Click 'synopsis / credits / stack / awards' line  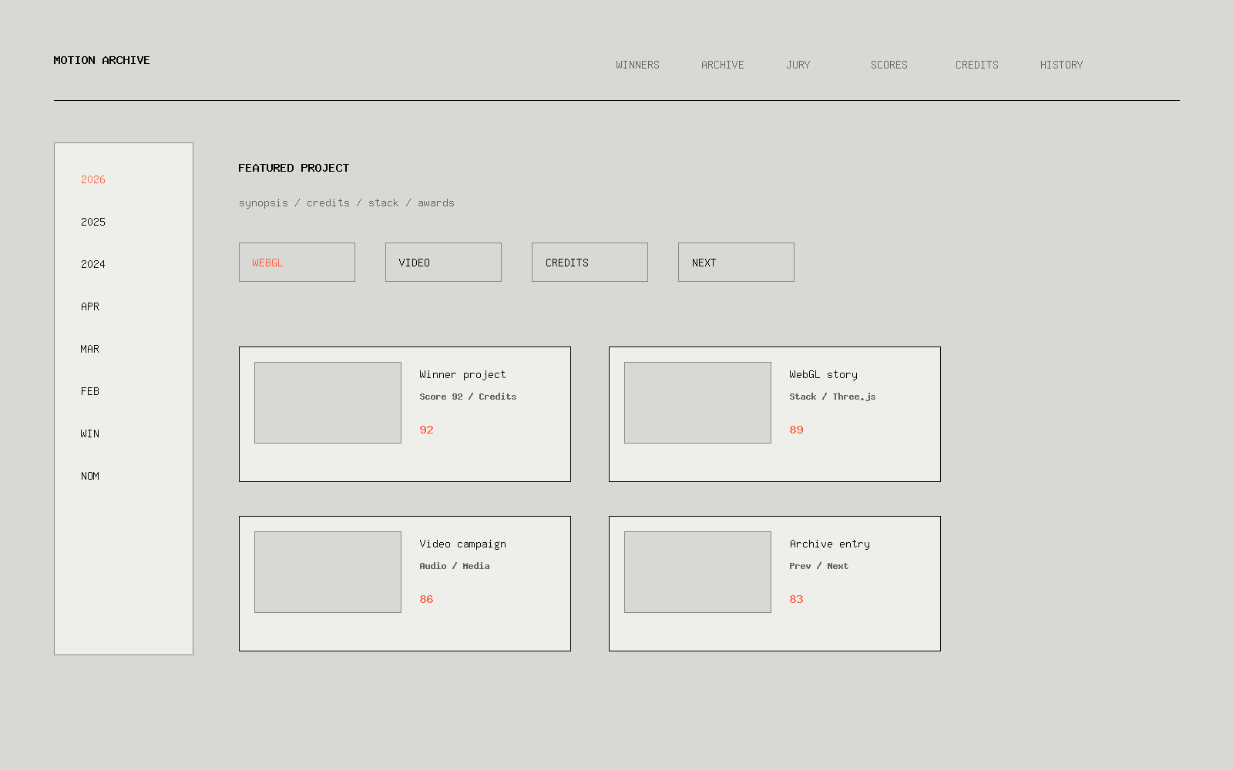pos(346,203)
